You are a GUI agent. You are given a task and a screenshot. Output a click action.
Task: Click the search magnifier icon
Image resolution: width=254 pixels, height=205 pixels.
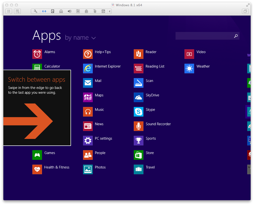(x=236, y=36)
